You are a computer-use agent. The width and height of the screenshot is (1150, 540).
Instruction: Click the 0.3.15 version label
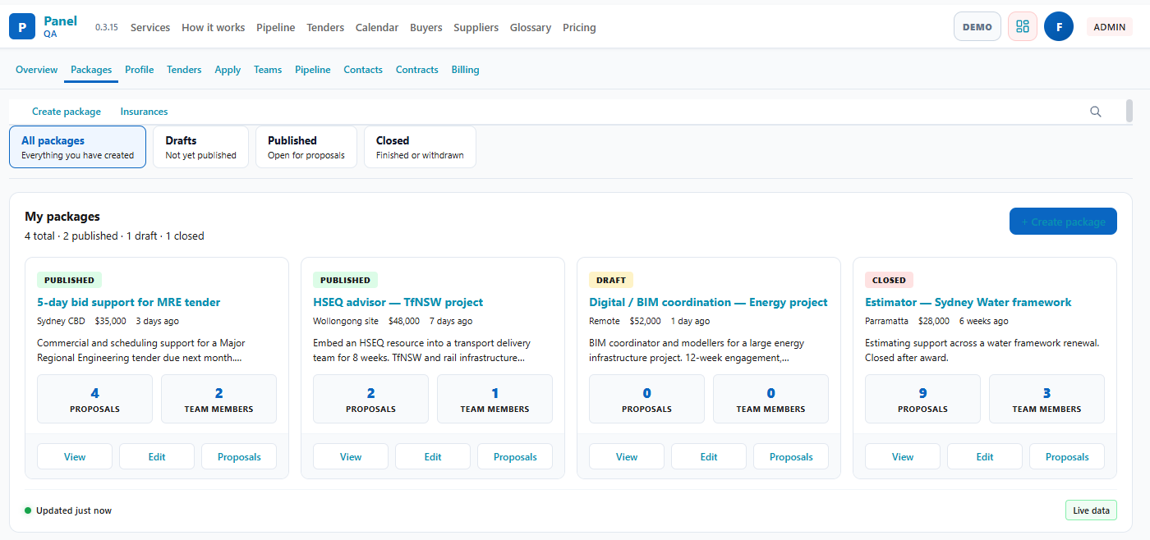pos(107,27)
